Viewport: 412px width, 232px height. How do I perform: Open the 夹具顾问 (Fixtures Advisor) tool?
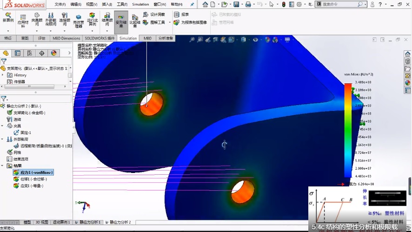[37, 15]
